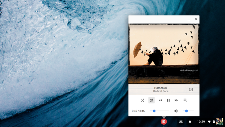Click the user avatar picture
Viewport: 225px width, 127px height.
tap(220, 122)
